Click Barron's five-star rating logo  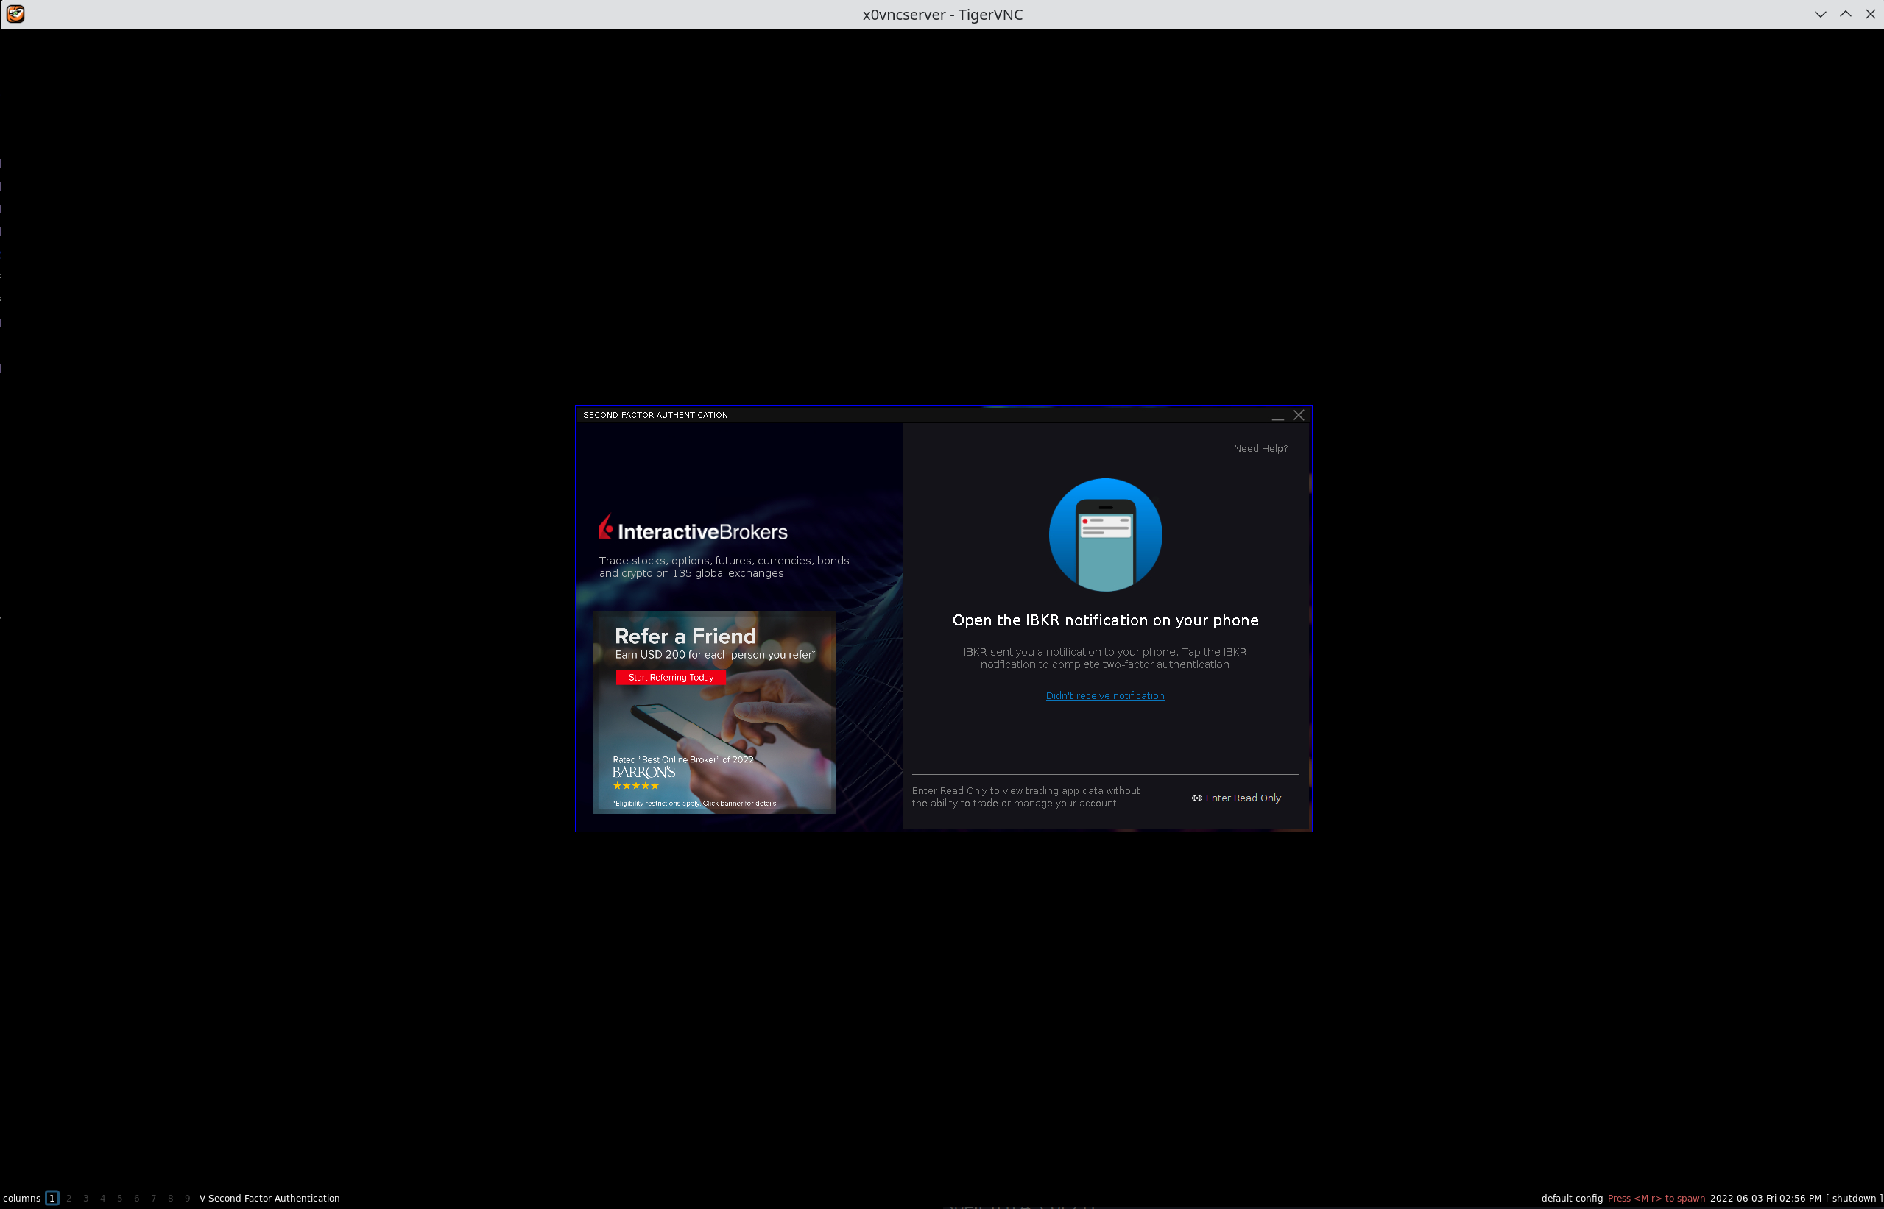pyautogui.click(x=643, y=777)
